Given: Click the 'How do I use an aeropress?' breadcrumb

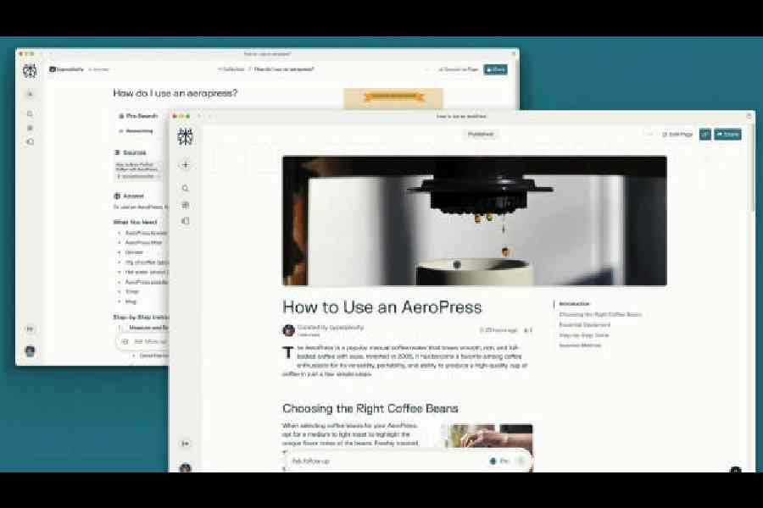Looking at the screenshot, I should [x=284, y=69].
